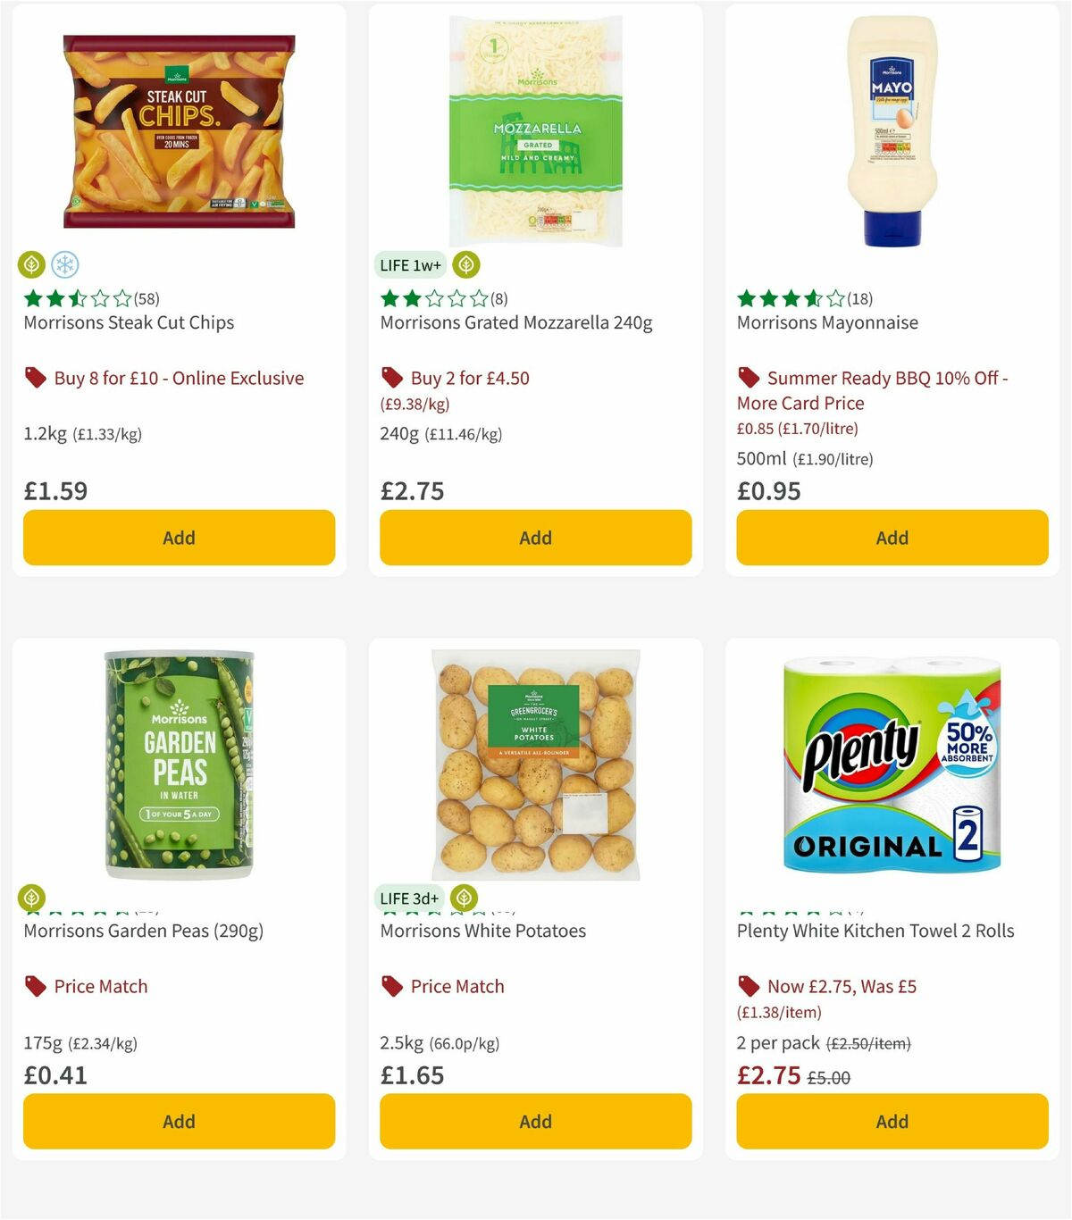Add Morrisons White Potatoes to basket
The image size is (1072, 1220).
coord(534,1121)
